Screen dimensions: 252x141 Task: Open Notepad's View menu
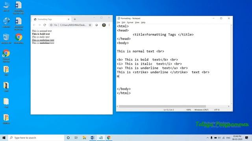point(137,22)
